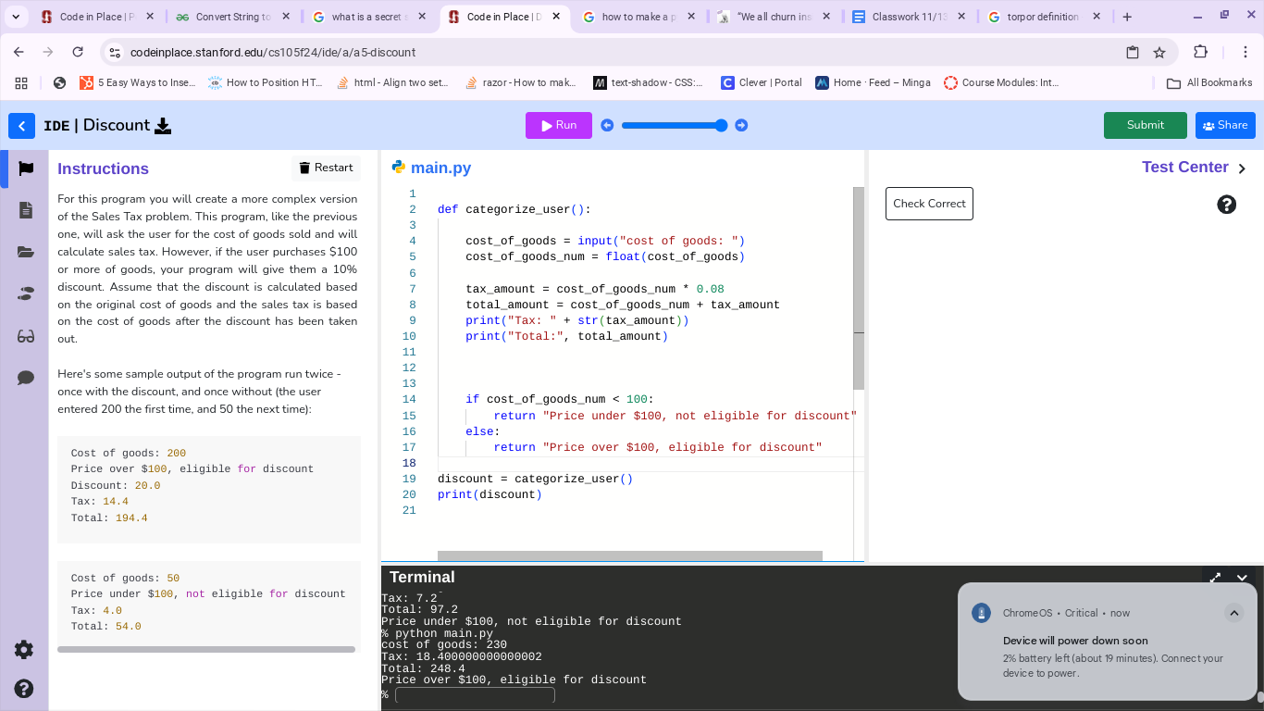This screenshot has width=1264, height=711.
Task: Restart the assignment
Action: pos(326,168)
